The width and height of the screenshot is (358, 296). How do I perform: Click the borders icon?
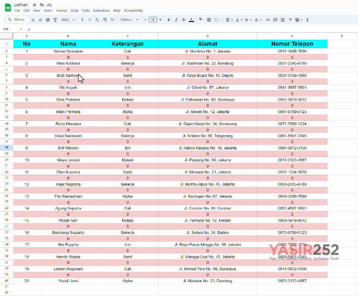pos(209,20)
